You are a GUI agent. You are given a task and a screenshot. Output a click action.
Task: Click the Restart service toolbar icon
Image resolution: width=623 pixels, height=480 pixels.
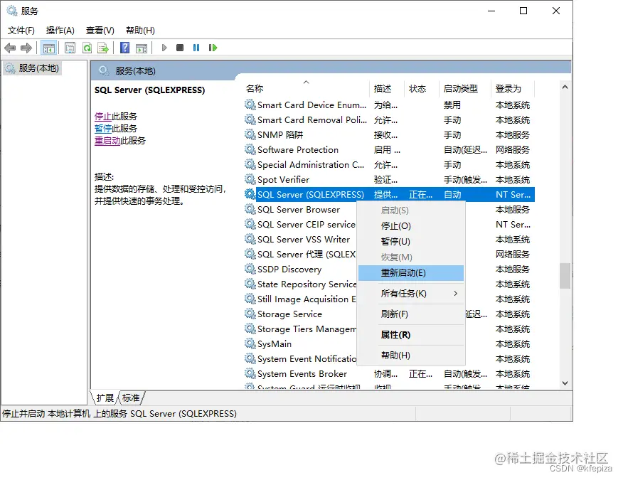[x=213, y=48]
